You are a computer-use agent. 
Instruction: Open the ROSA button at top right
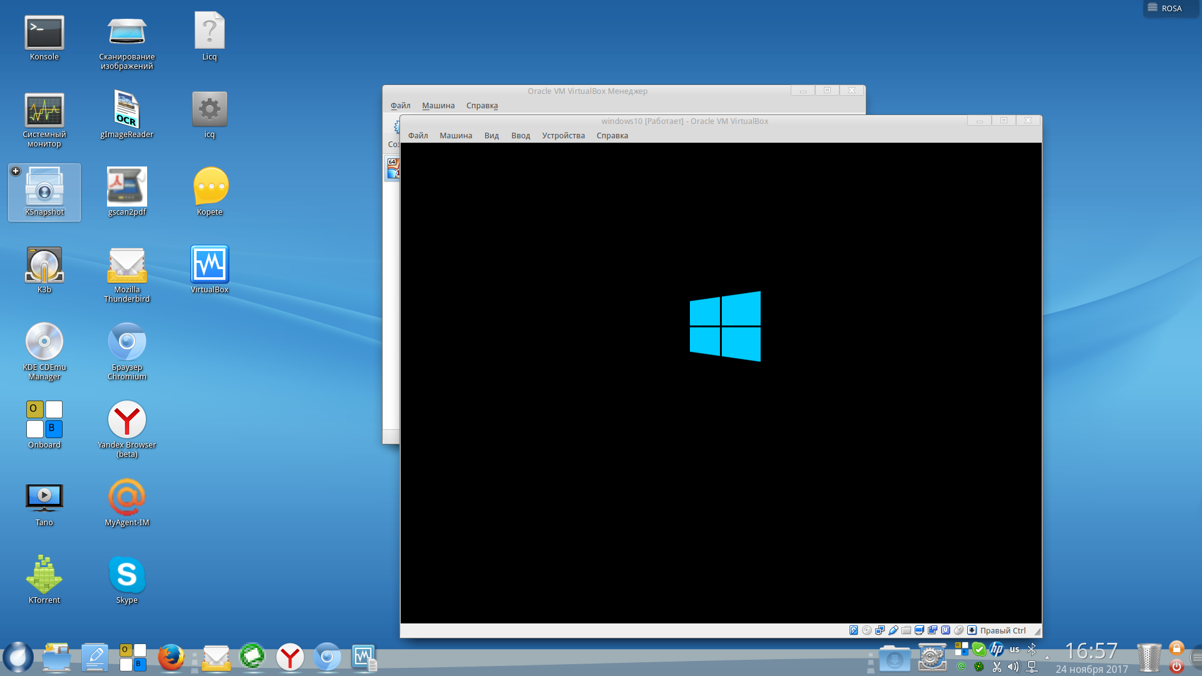(1165, 8)
